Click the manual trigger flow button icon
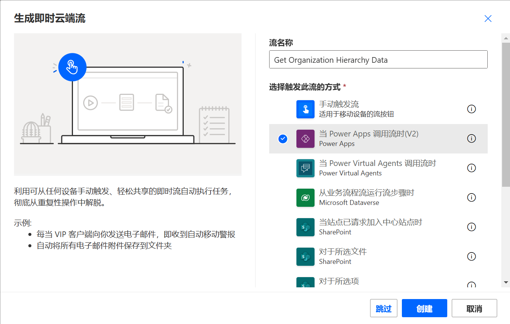The image size is (510, 324). pos(305,109)
